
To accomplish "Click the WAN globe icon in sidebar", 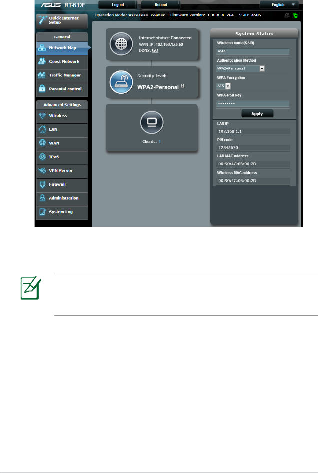I will 42,143.
